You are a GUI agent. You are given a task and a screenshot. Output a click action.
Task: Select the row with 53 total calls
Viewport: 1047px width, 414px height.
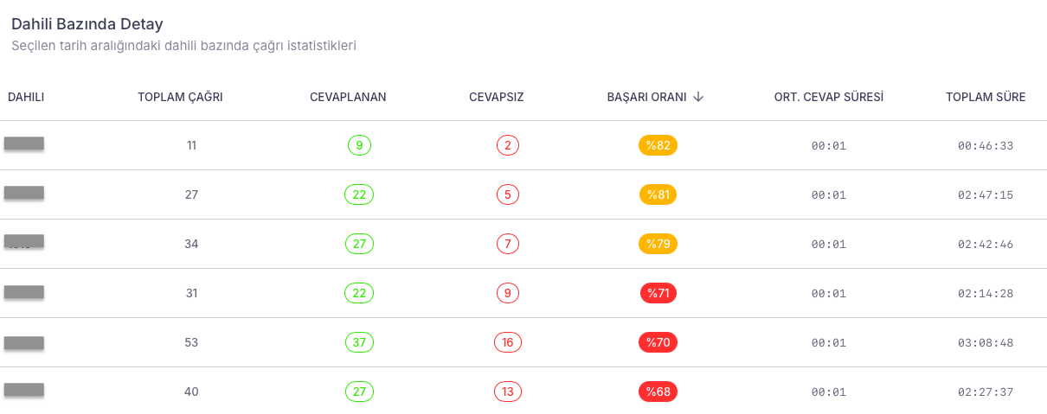point(523,342)
